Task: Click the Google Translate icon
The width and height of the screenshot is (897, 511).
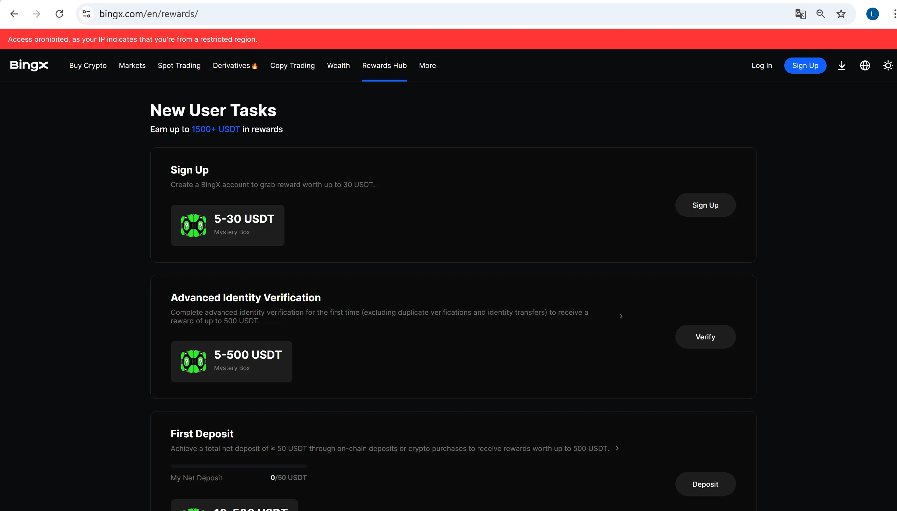Action: 800,14
